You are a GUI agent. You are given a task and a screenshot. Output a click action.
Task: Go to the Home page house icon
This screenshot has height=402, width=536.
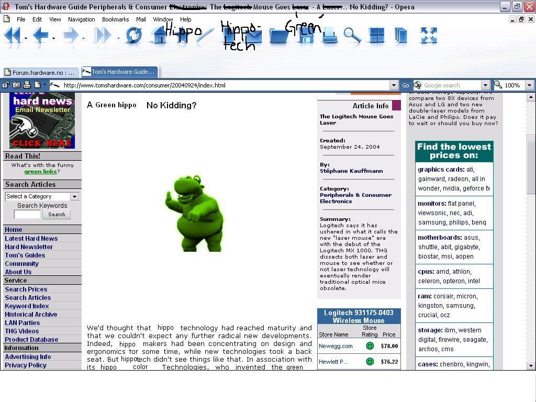click(x=159, y=36)
